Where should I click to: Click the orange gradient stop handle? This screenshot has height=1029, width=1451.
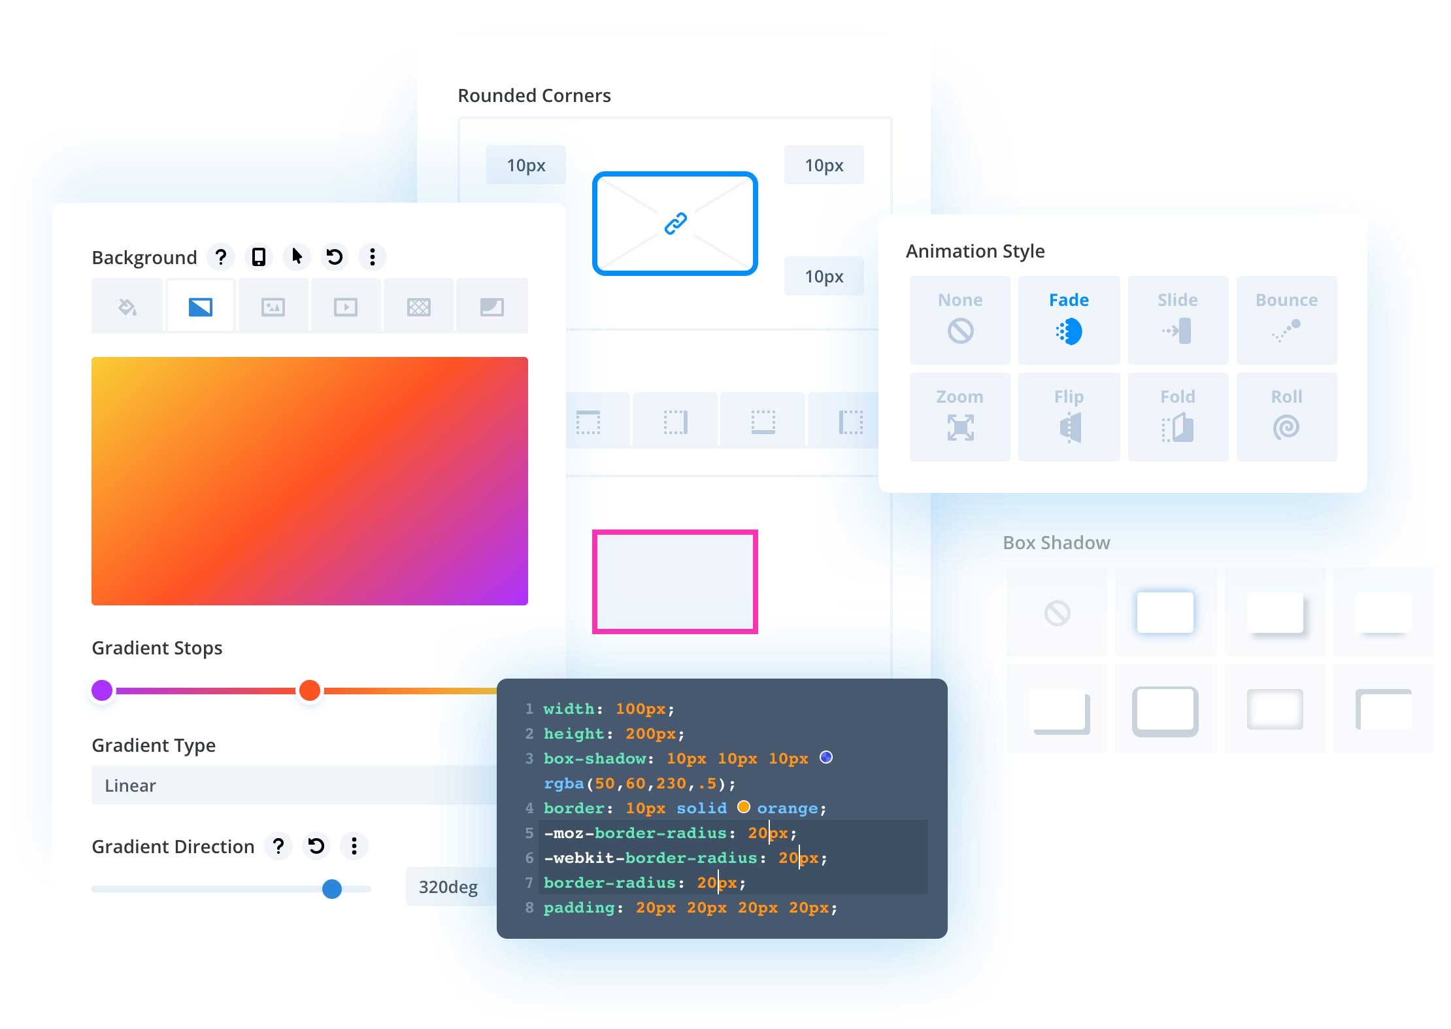click(310, 688)
